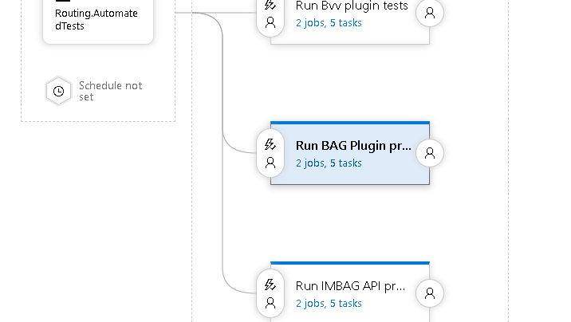
Task: View jobs and tasks of Run BAG Plugin stage
Action: pos(329,163)
